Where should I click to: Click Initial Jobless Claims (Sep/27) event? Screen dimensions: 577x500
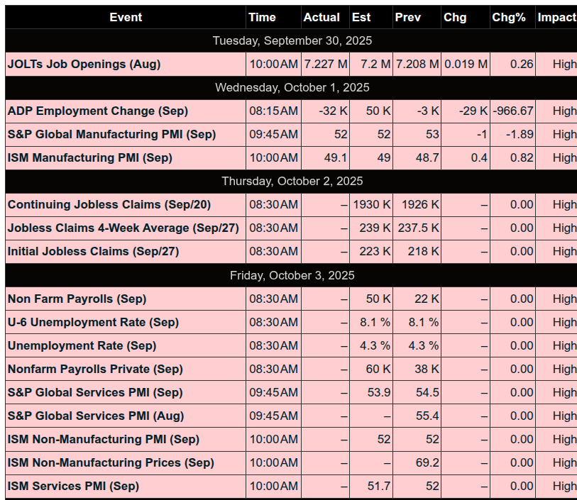93,252
